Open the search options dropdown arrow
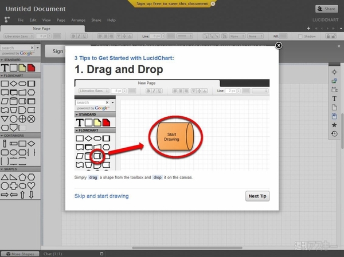Viewport: 344px width, 257px height. pos(38,48)
